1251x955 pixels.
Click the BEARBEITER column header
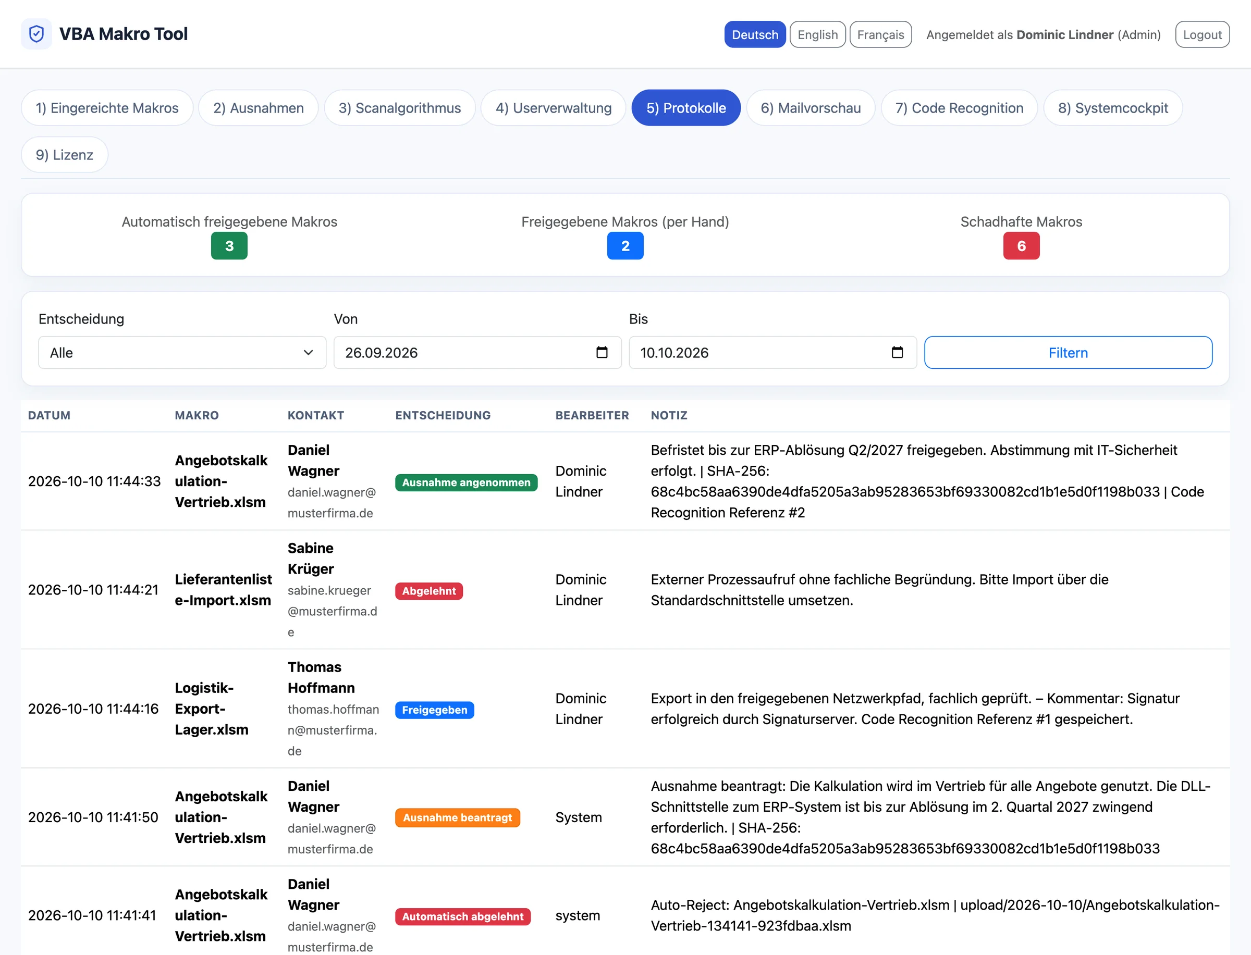click(x=592, y=416)
